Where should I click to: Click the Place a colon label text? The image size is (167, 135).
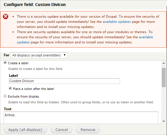[x=34, y=89]
